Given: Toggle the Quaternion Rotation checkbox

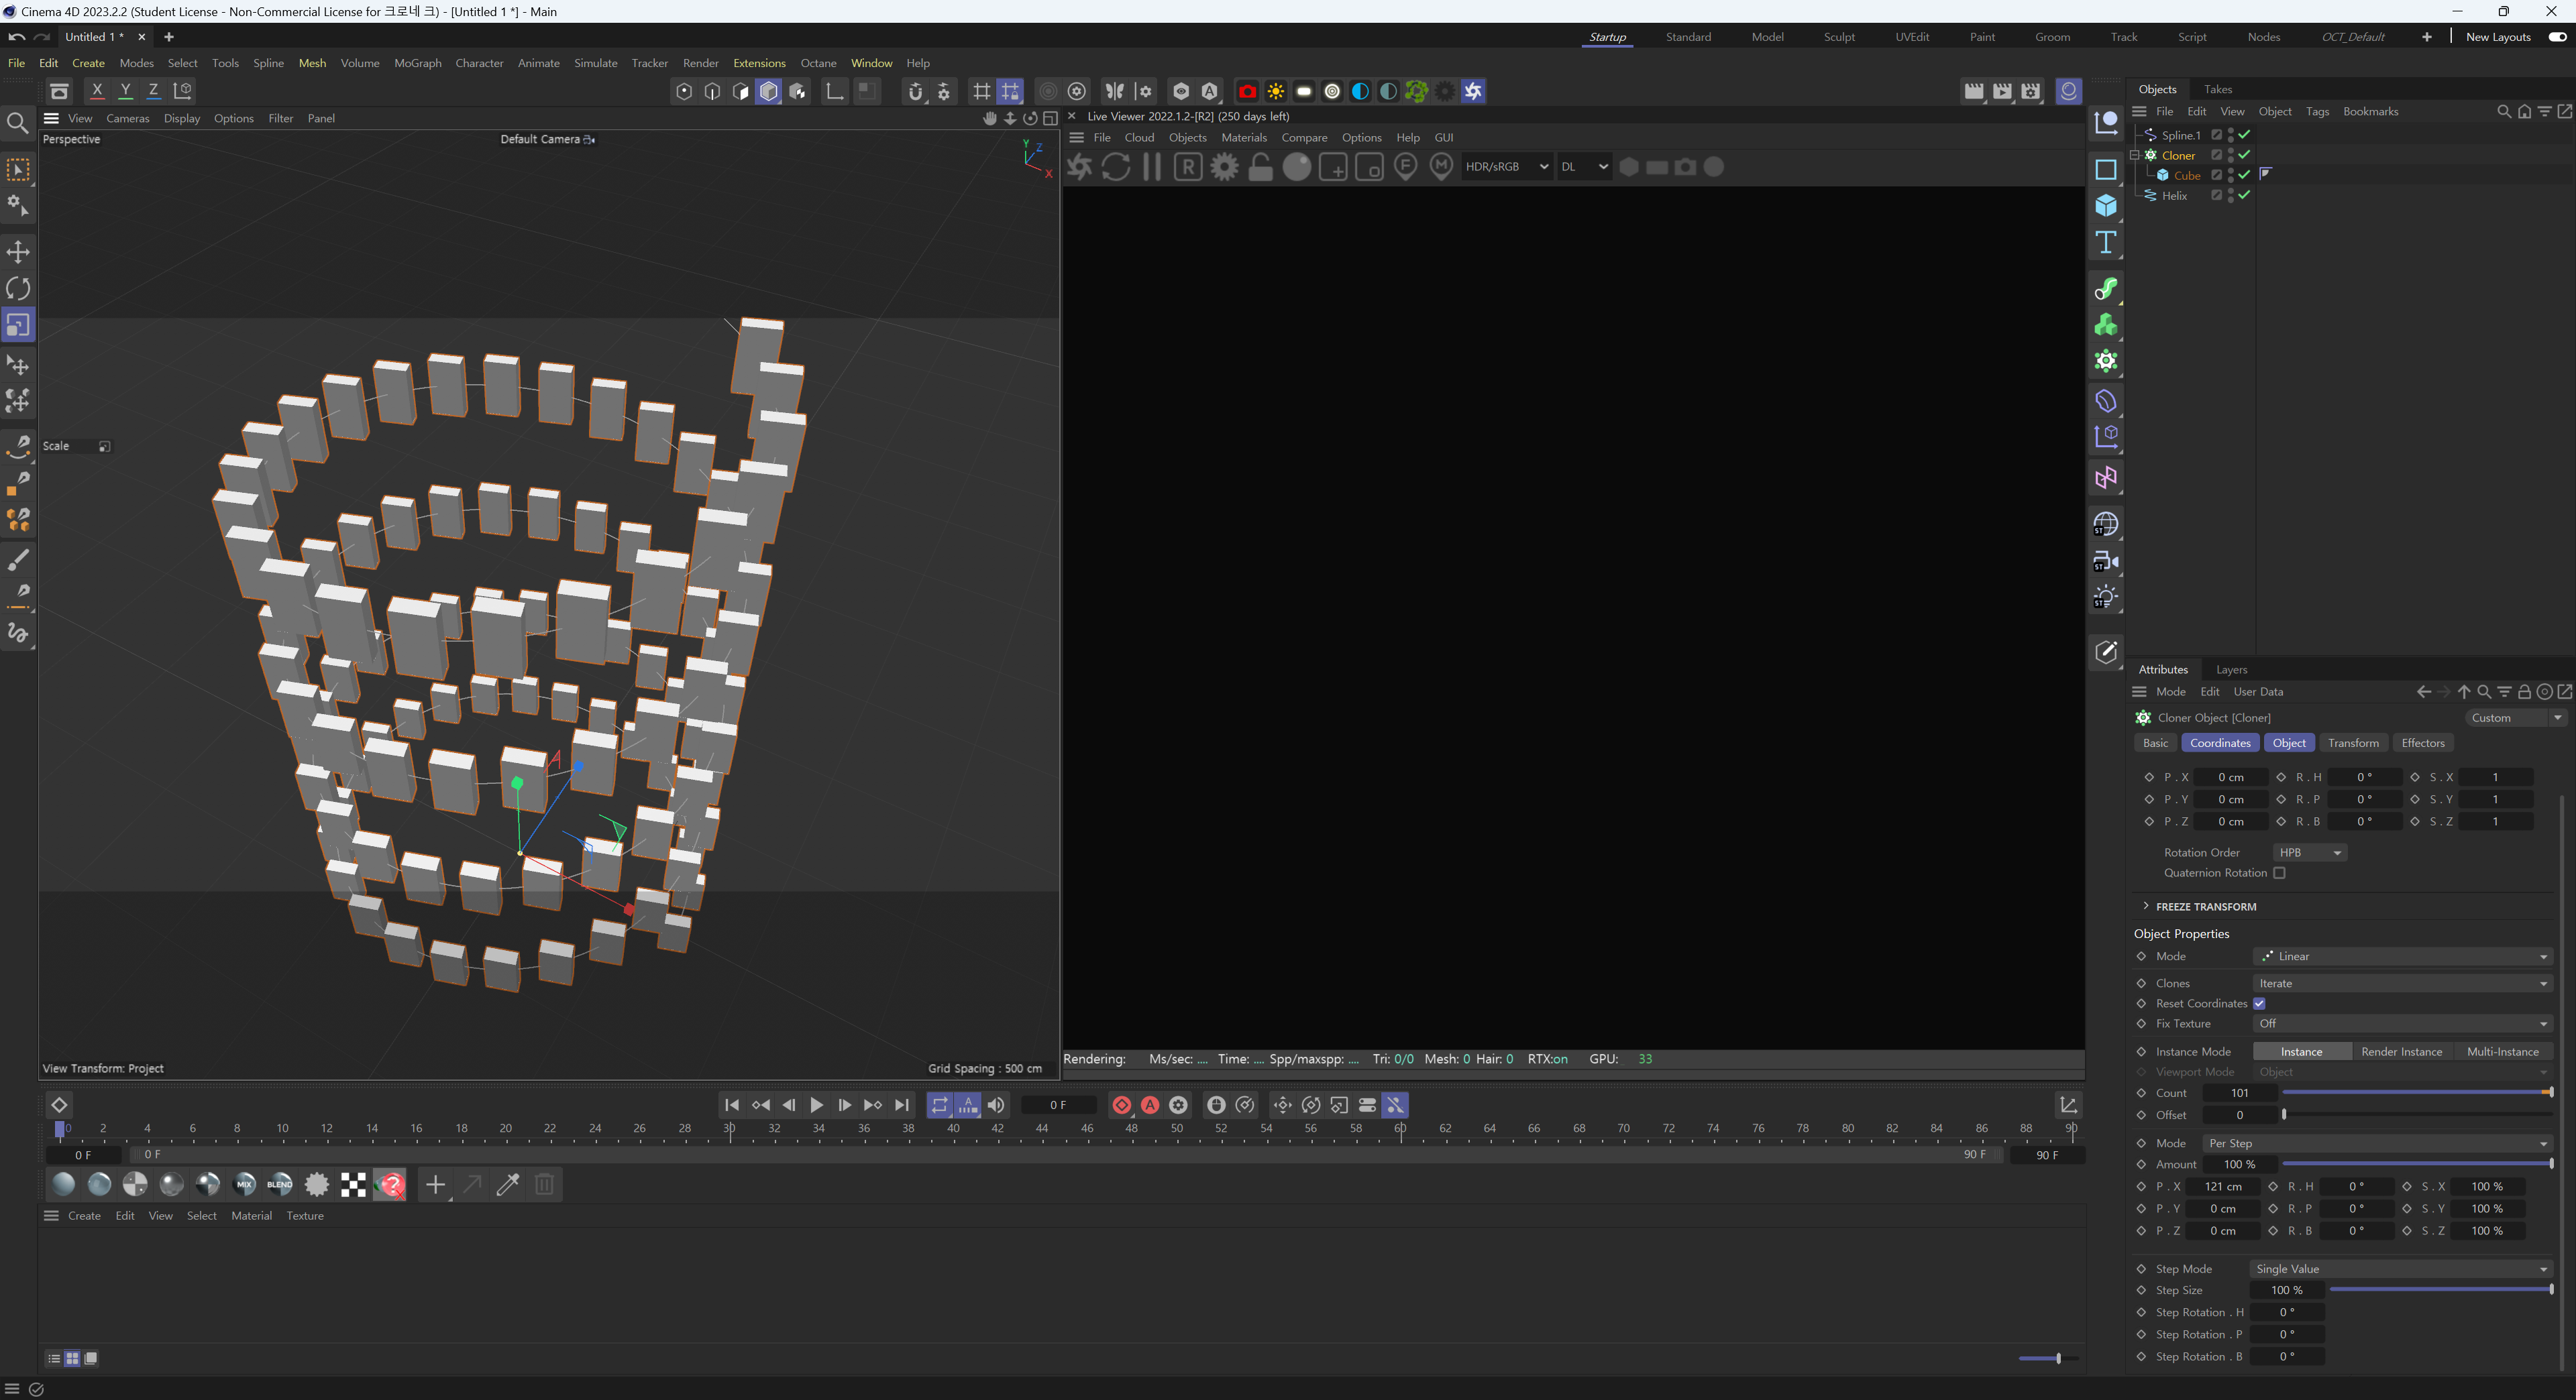Looking at the screenshot, I should 2279,872.
